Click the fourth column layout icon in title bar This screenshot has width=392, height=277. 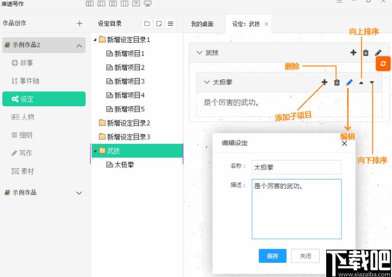click(124, 3)
